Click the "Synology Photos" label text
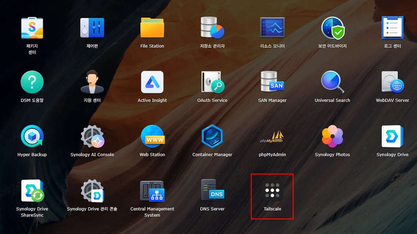The image size is (417, 234). coord(333,155)
